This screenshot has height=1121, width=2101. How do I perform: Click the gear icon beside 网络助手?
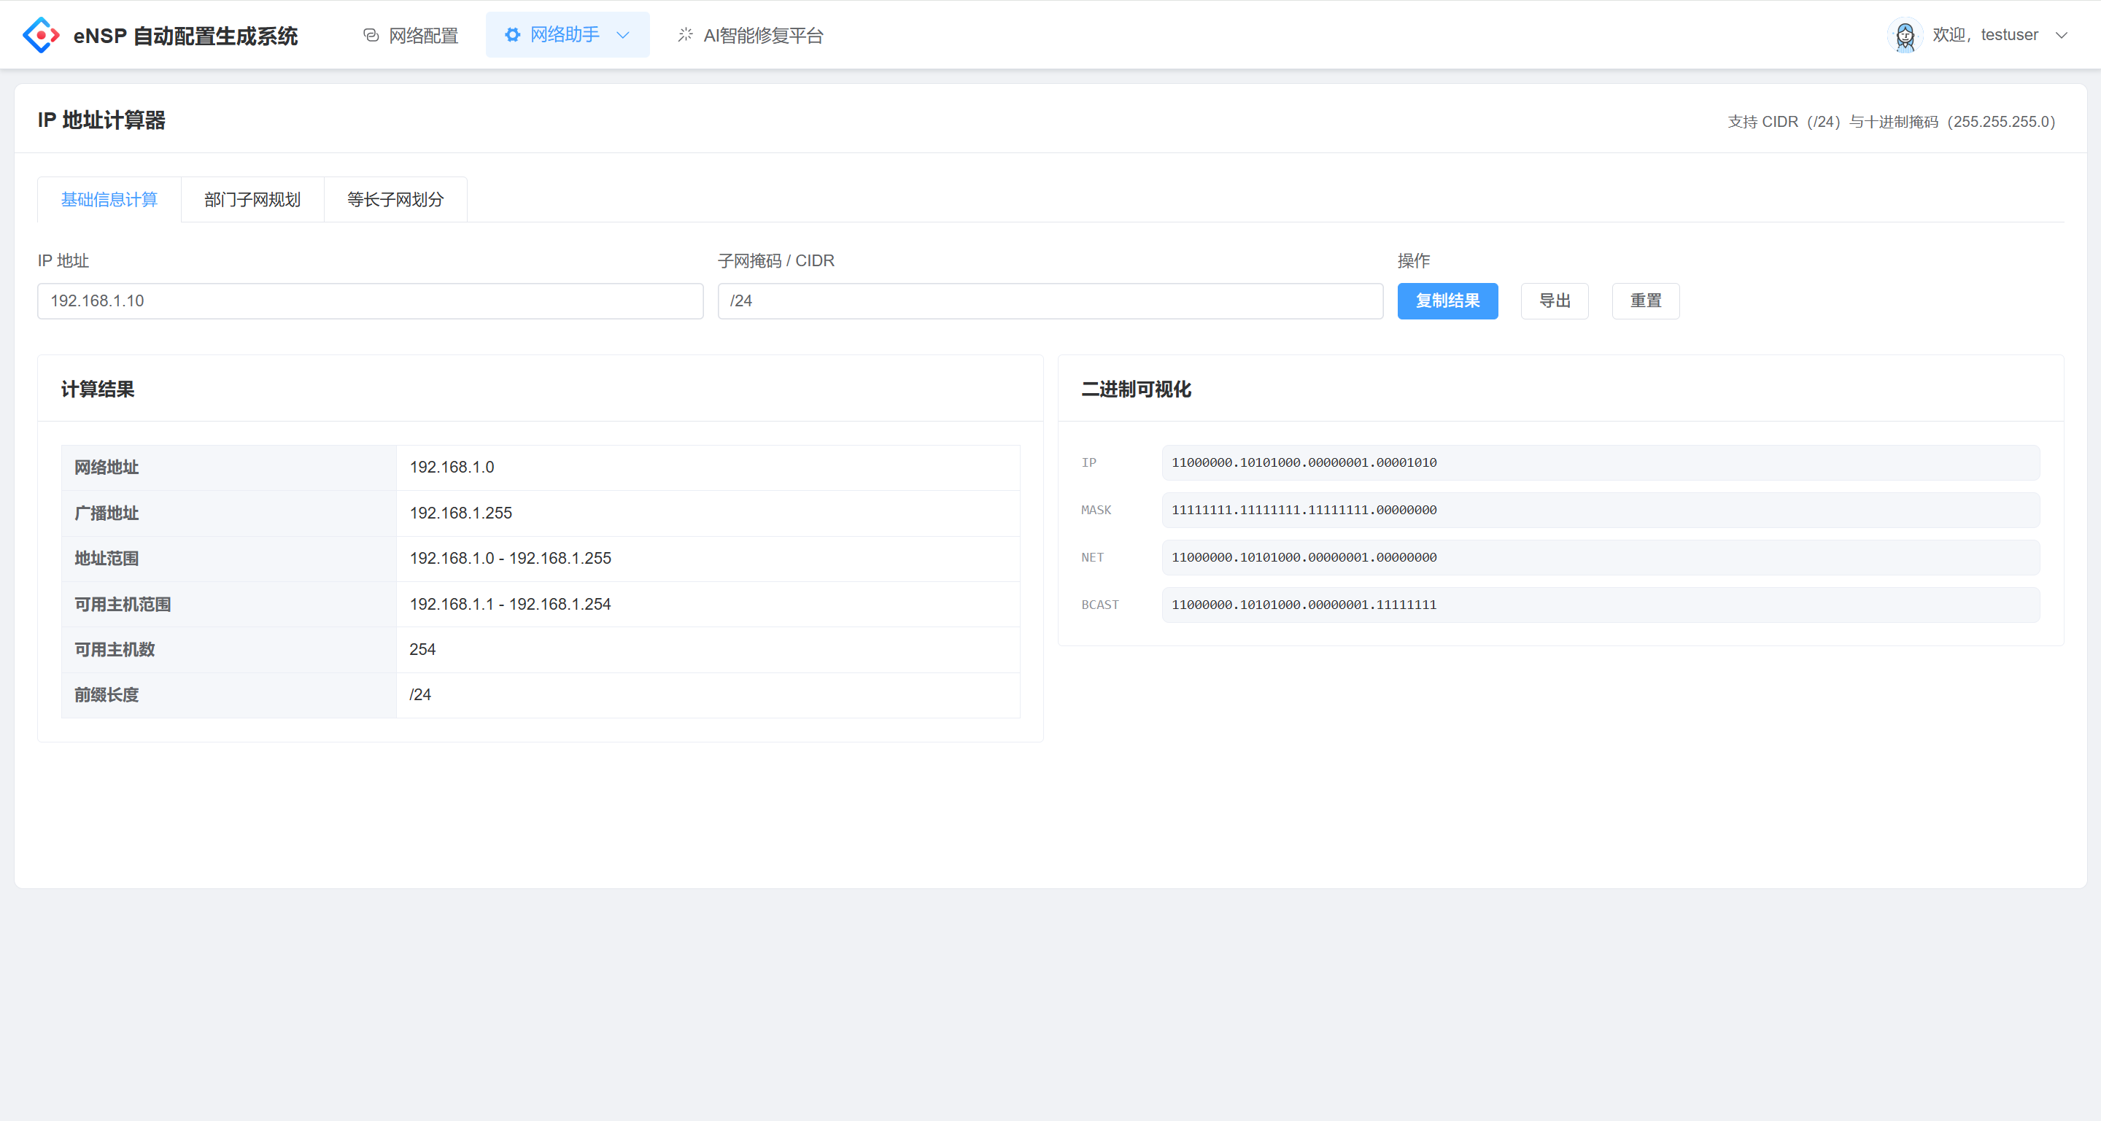(512, 35)
